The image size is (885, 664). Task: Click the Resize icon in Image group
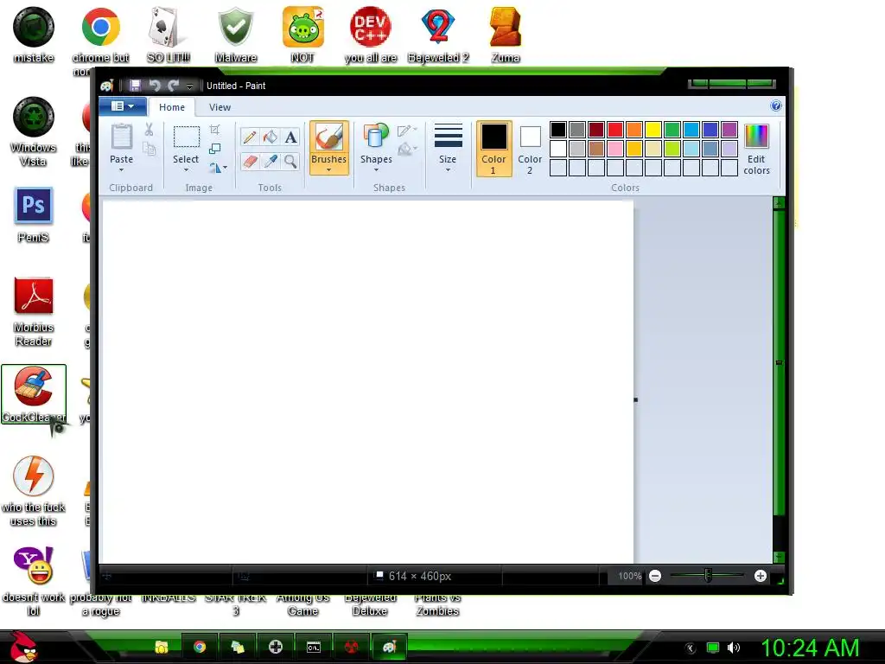coord(214,149)
